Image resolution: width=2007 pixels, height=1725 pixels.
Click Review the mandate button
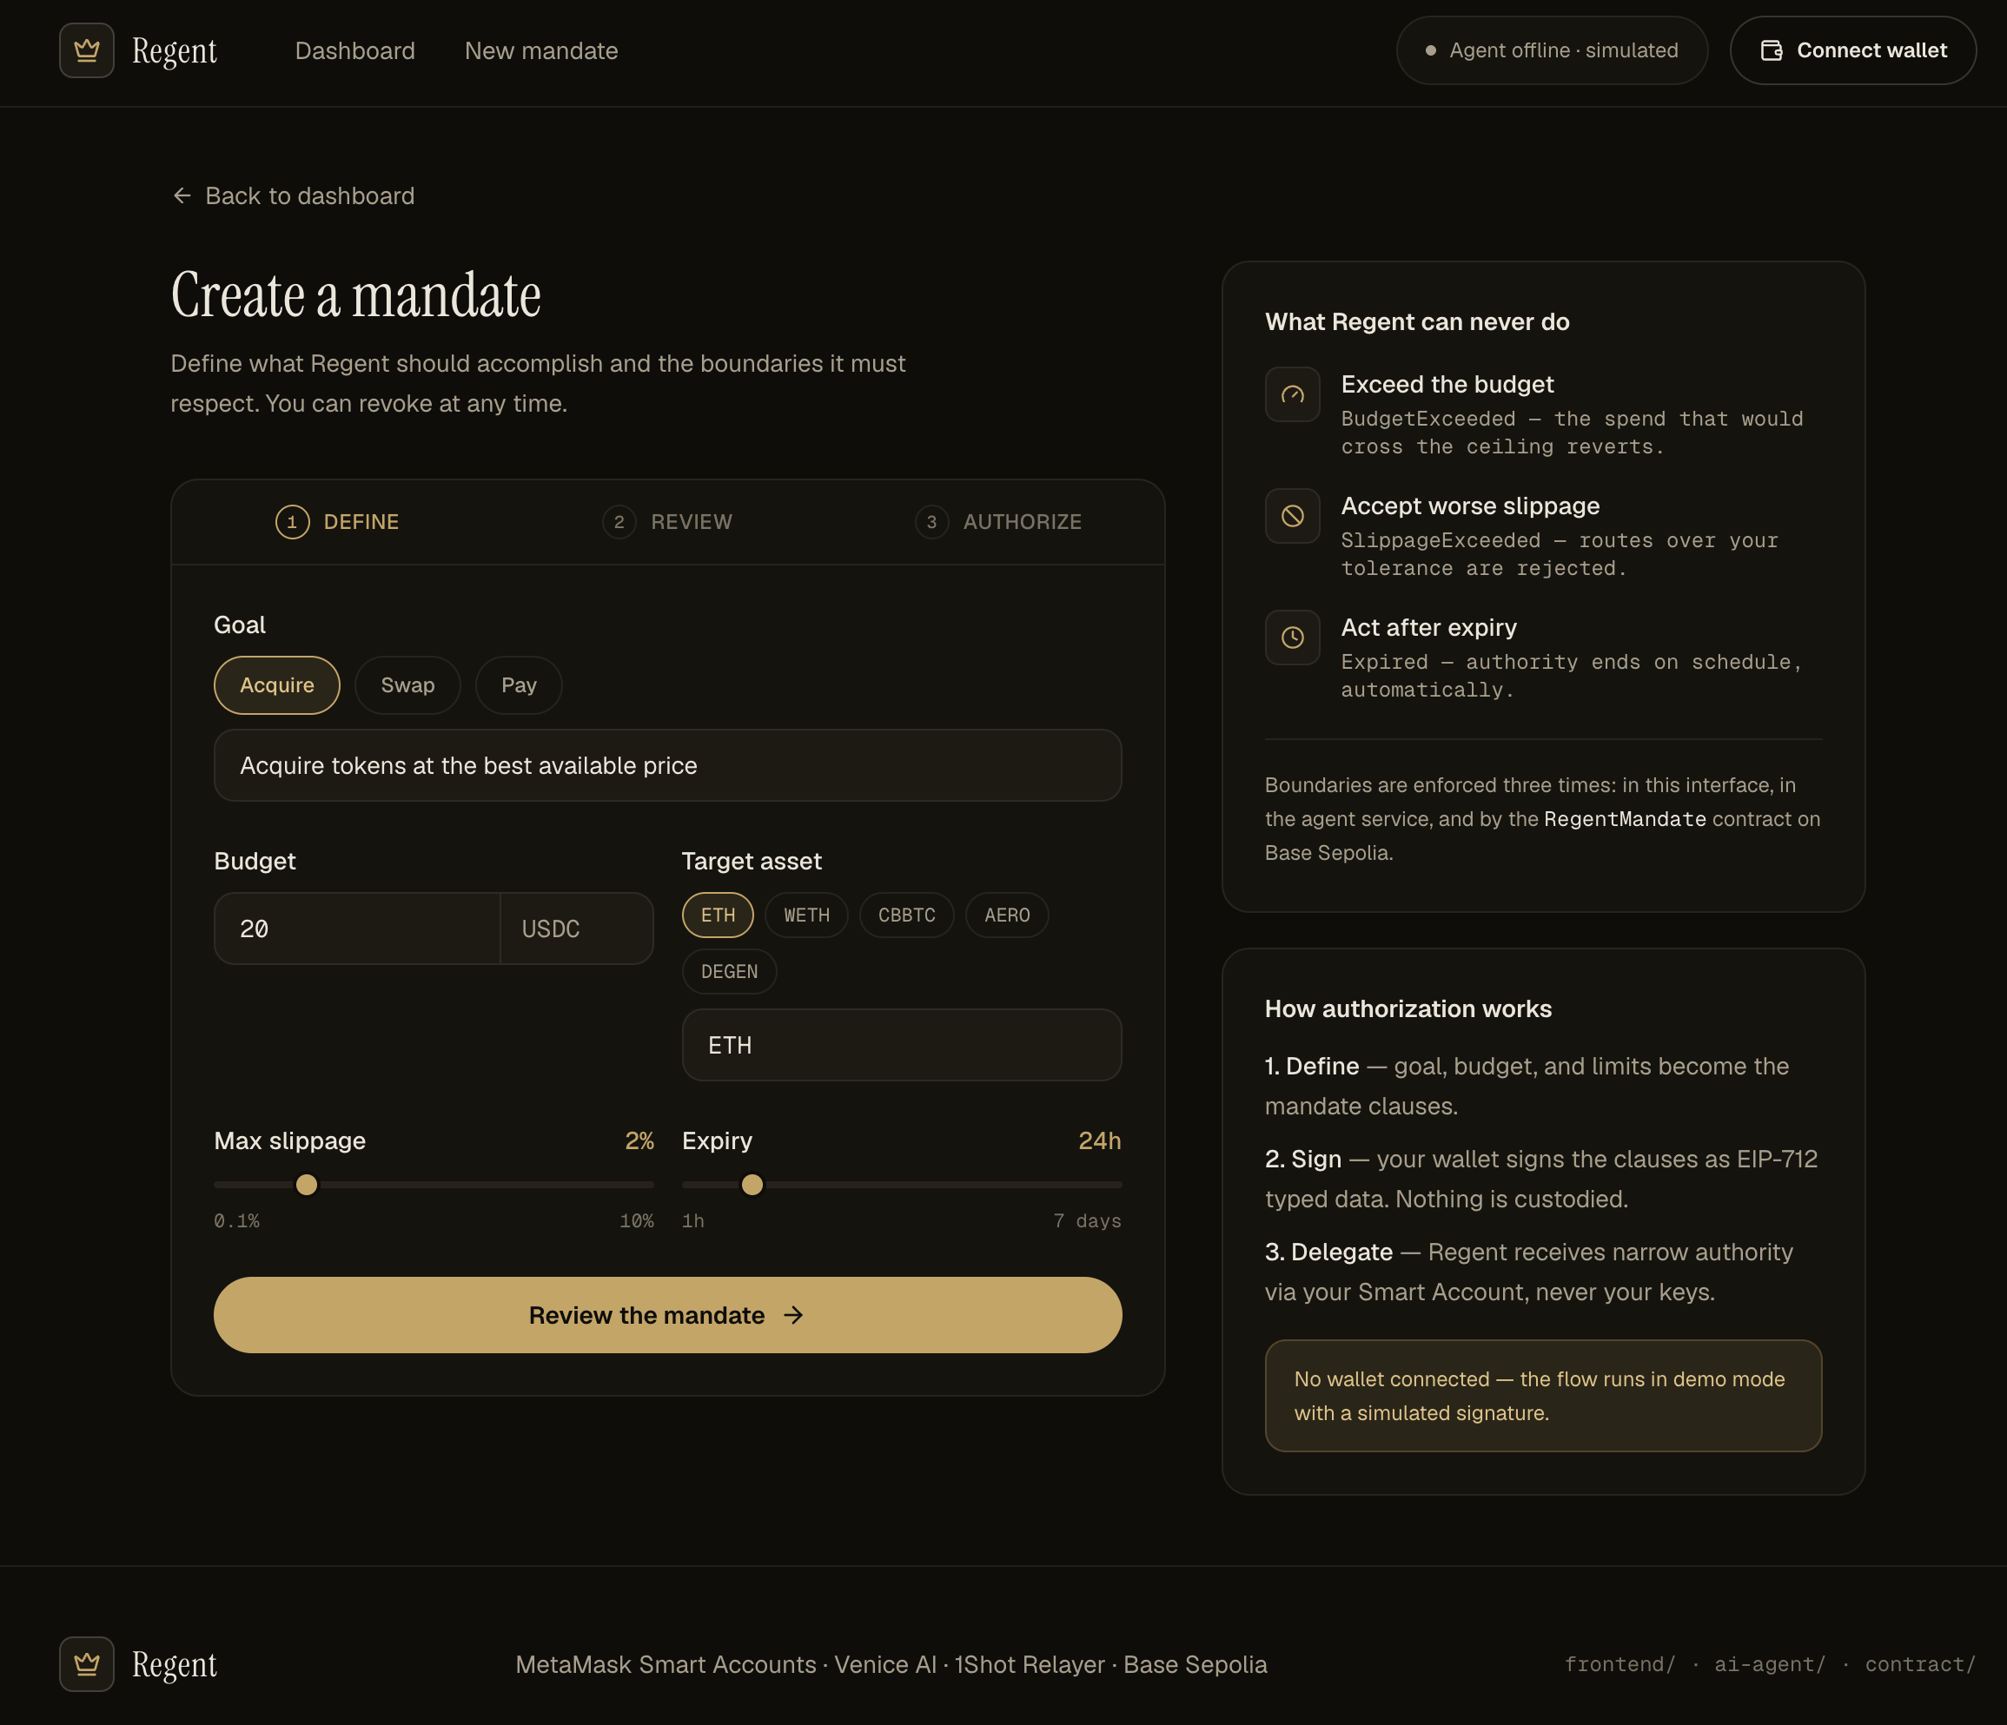click(667, 1314)
